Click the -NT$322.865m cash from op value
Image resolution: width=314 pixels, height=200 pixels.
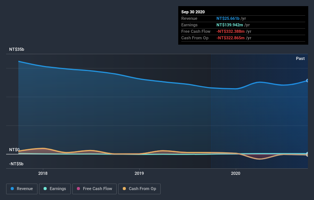(x=231, y=38)
